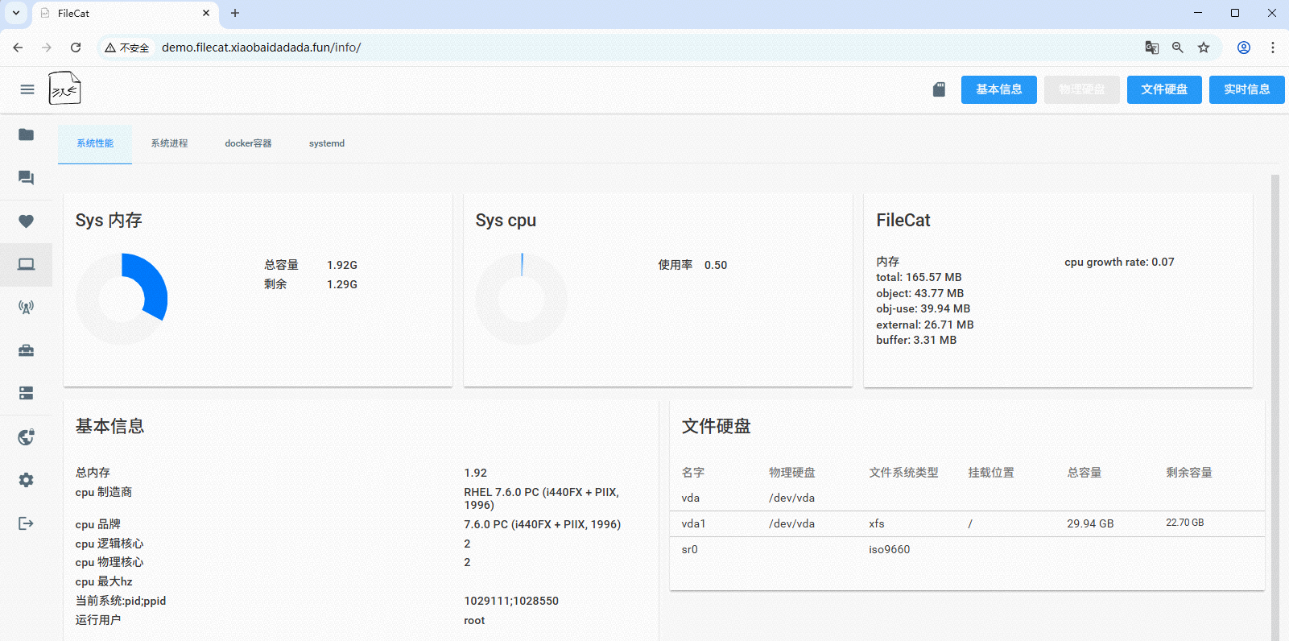Open the globe network sidebar icon
1289x641 pixels.
(x=26, y=437)
